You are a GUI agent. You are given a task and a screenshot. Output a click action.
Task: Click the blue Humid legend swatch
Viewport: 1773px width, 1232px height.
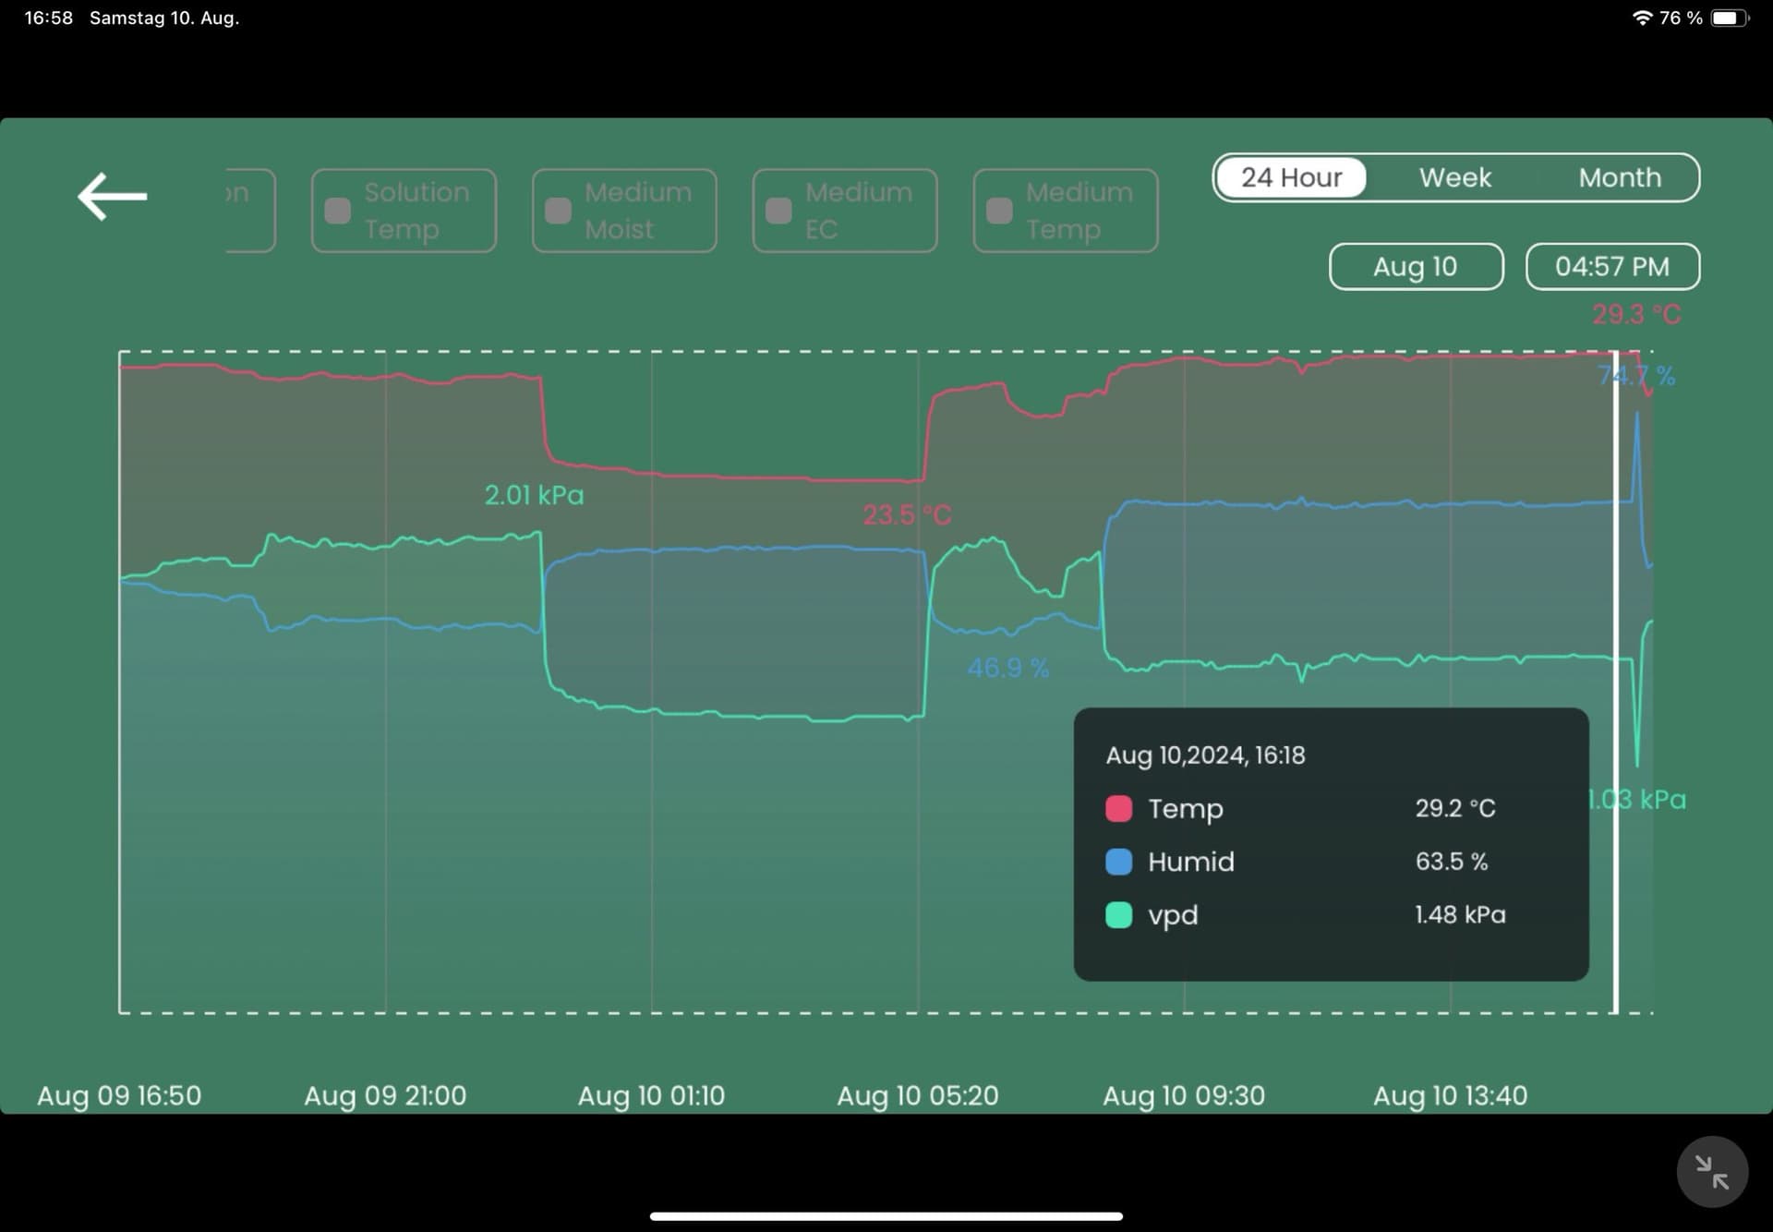pyautogui.click(x=1118, y=862)
